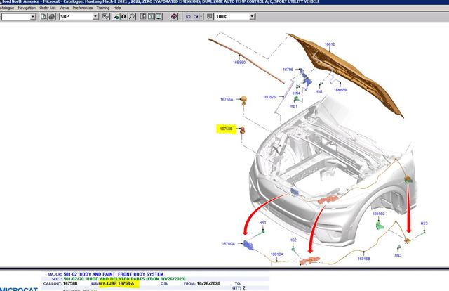Click the split panel layout icon
The image size is (449, 291).
[x=151, y=17]
